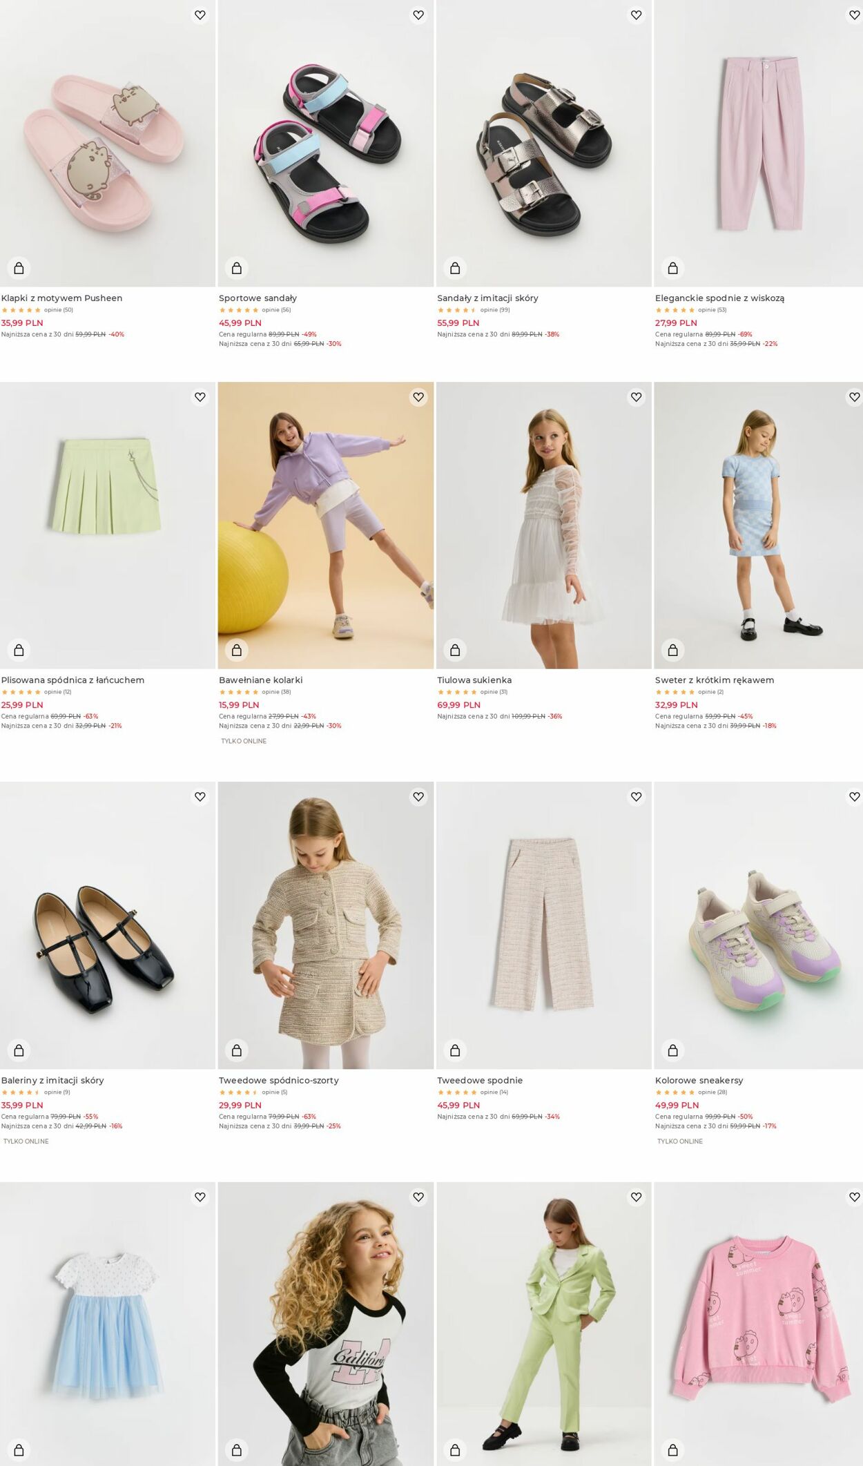Add Sandały z imitacji skóry to bag
The image size is (863, 1466).
[455, 268]
